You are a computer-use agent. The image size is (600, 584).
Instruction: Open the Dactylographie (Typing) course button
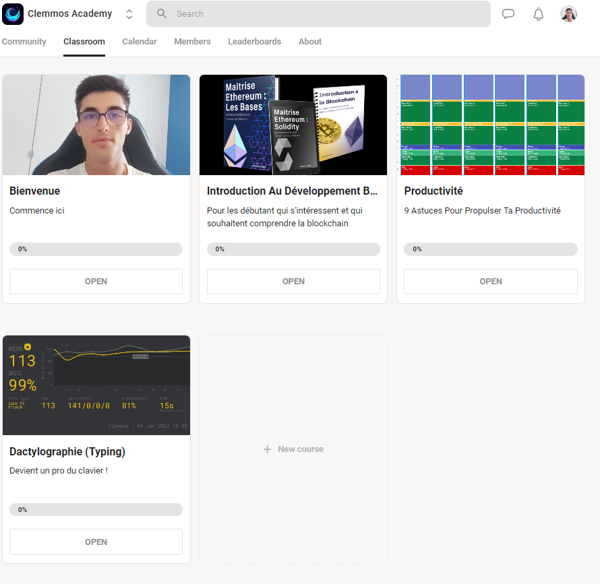(x=96, y=542)
